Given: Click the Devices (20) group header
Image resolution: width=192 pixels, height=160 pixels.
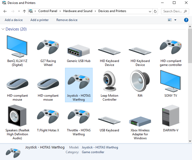Looking at the screenshot, I should (16, 29).
